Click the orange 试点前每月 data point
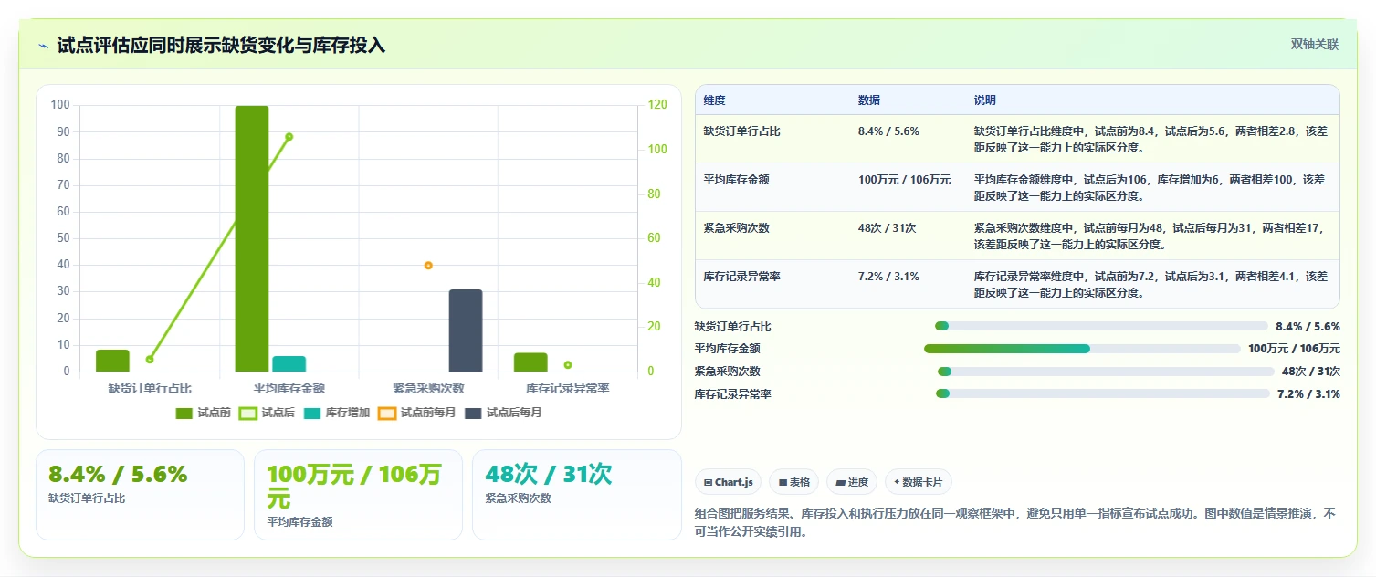The width and height of the screenshot is (1376, 577). (428, 266)
